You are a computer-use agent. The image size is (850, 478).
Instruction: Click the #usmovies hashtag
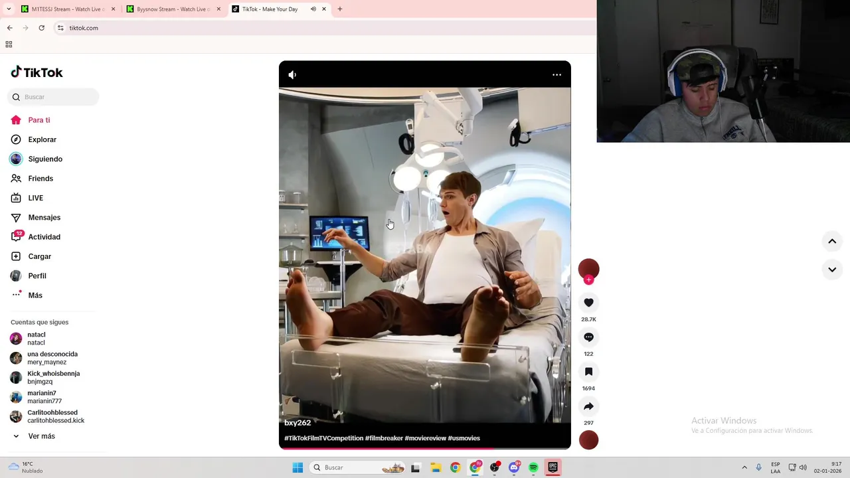coord(464,438)
